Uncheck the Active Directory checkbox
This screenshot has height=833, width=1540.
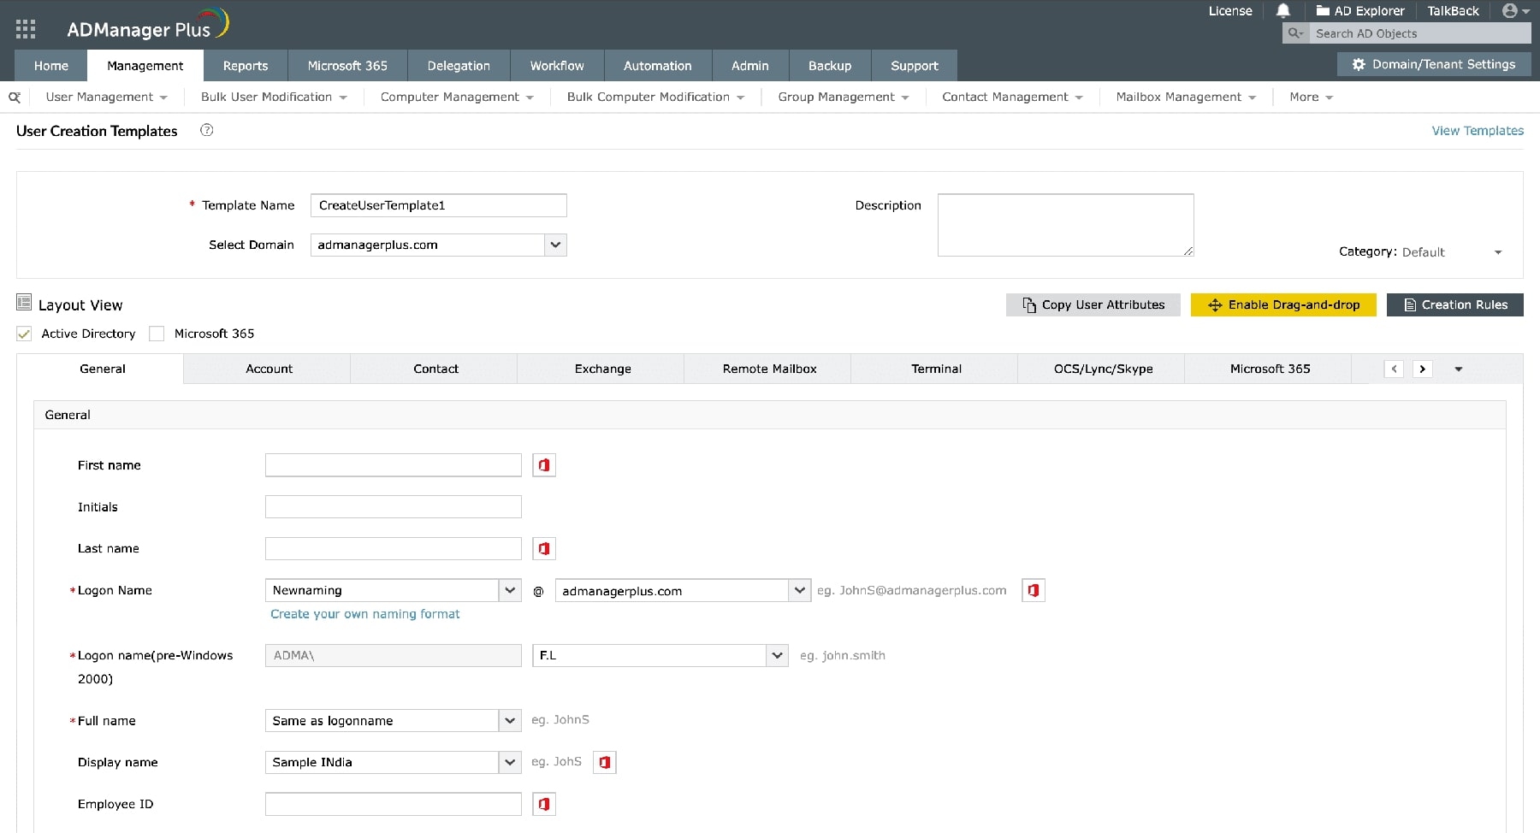(x=24, y=334)
